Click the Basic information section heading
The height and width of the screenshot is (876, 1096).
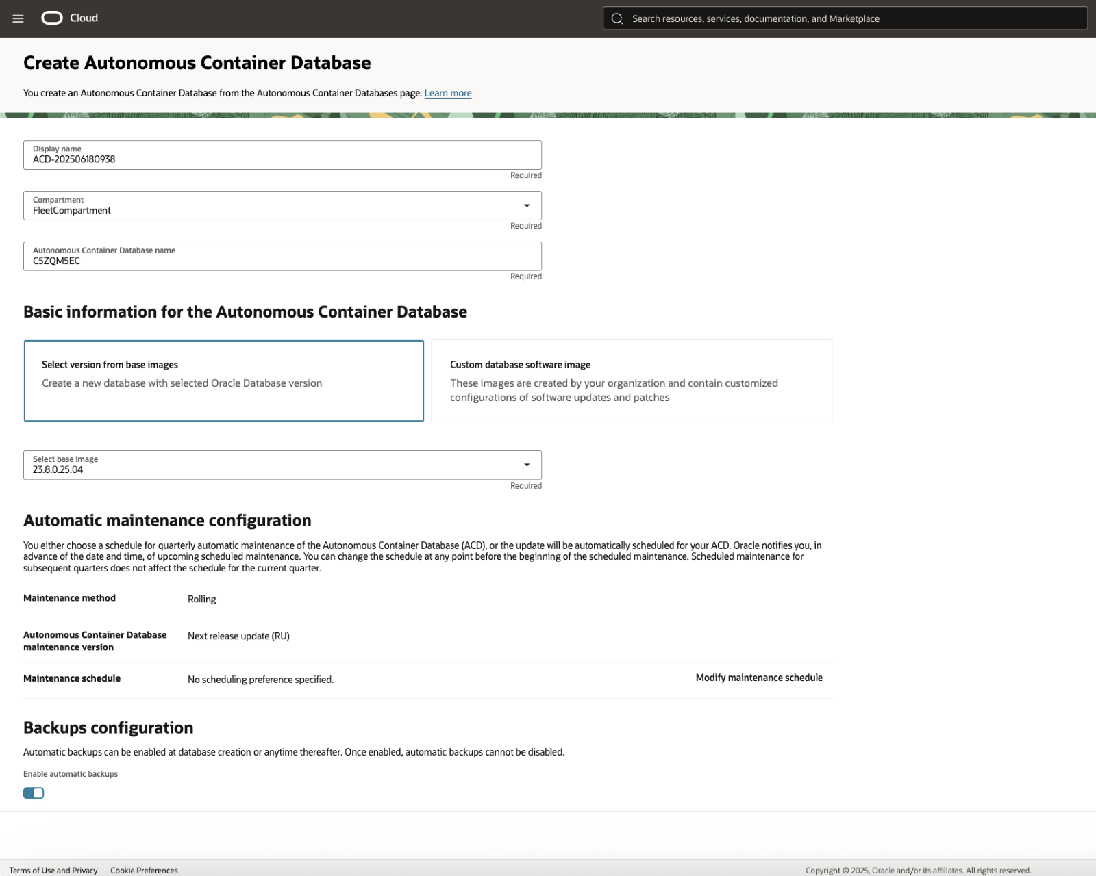coord(245,312)
